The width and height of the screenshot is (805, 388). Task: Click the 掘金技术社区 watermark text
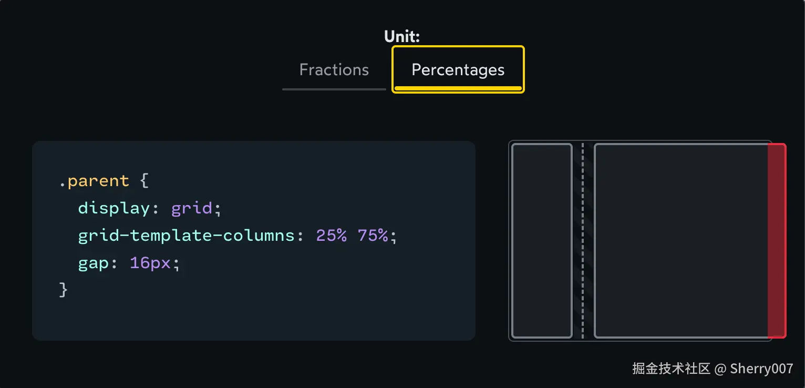pyautogui.click(x=671, y=369)
